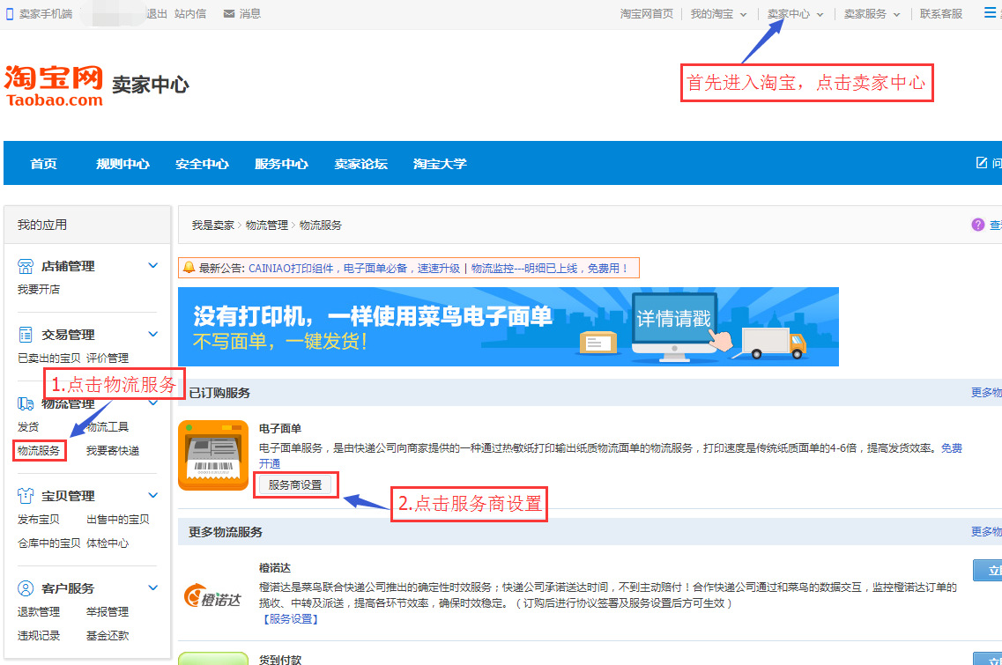The width and height of the screenshot is (1002, 665).
Task: Go to 规则中心 tab
Action: click(122, 164)
